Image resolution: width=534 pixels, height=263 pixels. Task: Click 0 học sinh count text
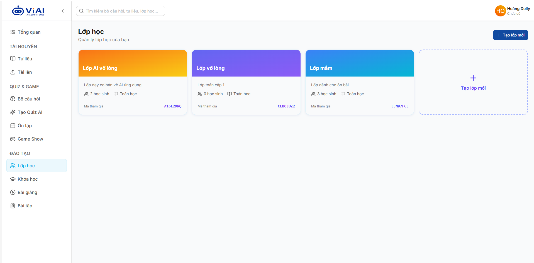[213, 94]
